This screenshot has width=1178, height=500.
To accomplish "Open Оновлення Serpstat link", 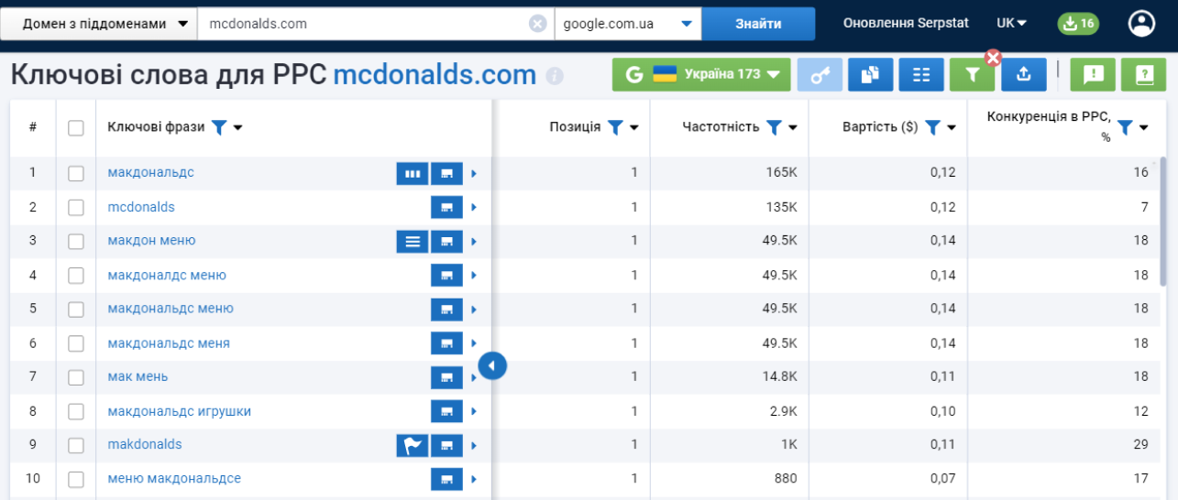I will pyautogui.click(x=906, y=24).
